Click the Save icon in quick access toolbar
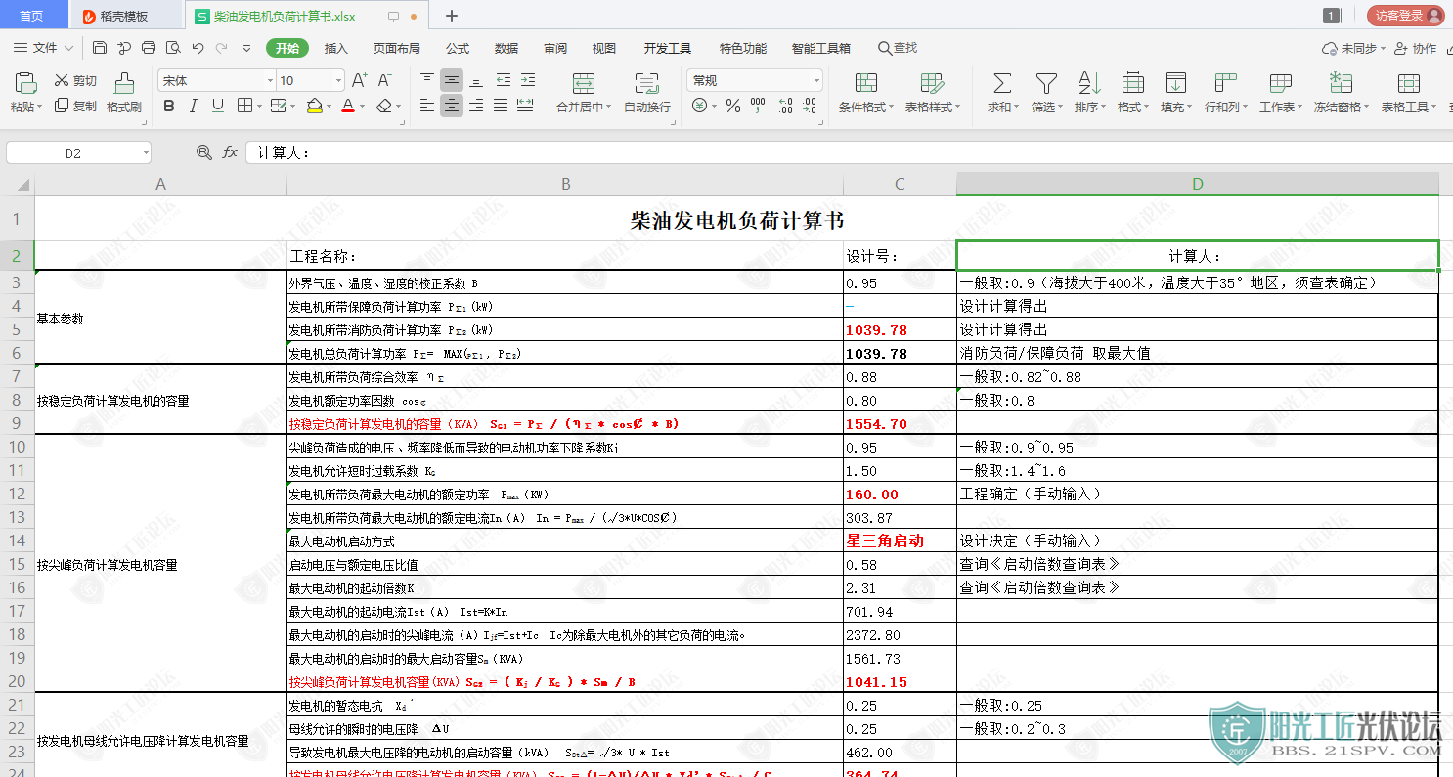 tap(100, 48)
